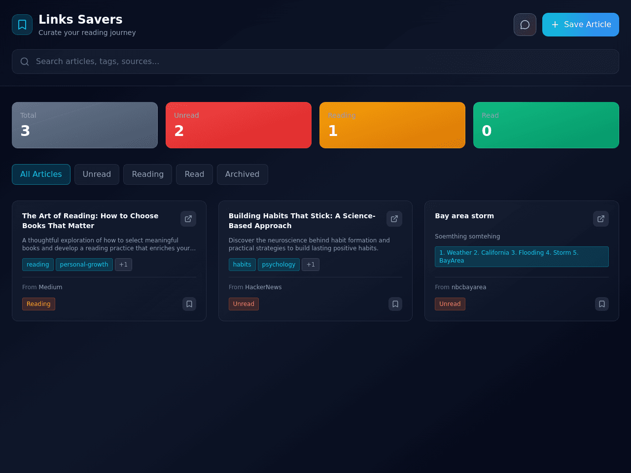
Task: Click Unread status badge on nbcbayarea article
Action: [450, 304]
